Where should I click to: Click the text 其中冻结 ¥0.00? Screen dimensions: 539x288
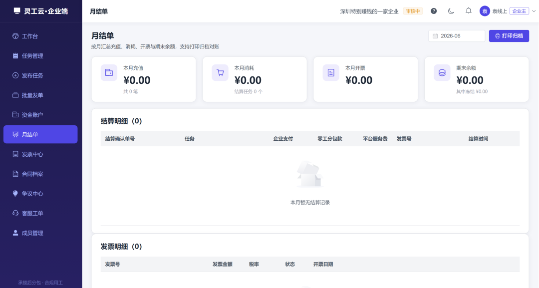point(472,91)
